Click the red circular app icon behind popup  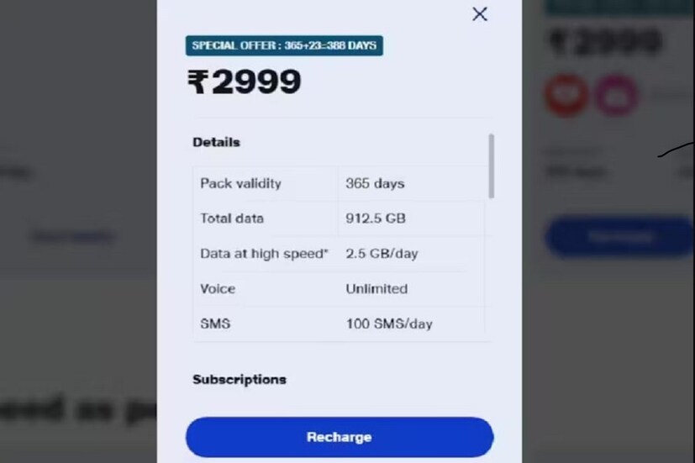[x=566, y=95]
